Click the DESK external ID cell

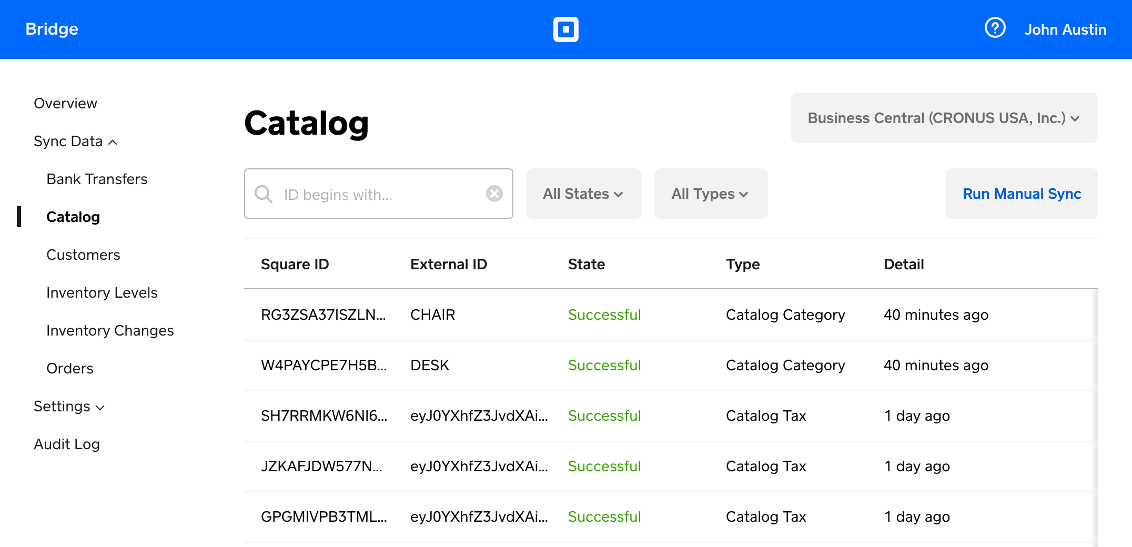tap(430, 365)
